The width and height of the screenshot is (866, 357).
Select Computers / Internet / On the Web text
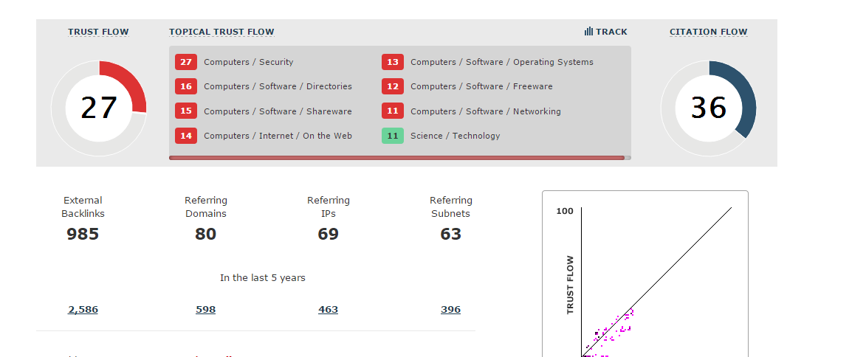point(278,136)
